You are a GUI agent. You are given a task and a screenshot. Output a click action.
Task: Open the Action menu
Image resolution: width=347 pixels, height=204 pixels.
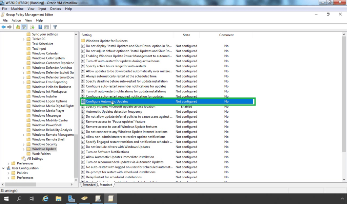point(16,20)
